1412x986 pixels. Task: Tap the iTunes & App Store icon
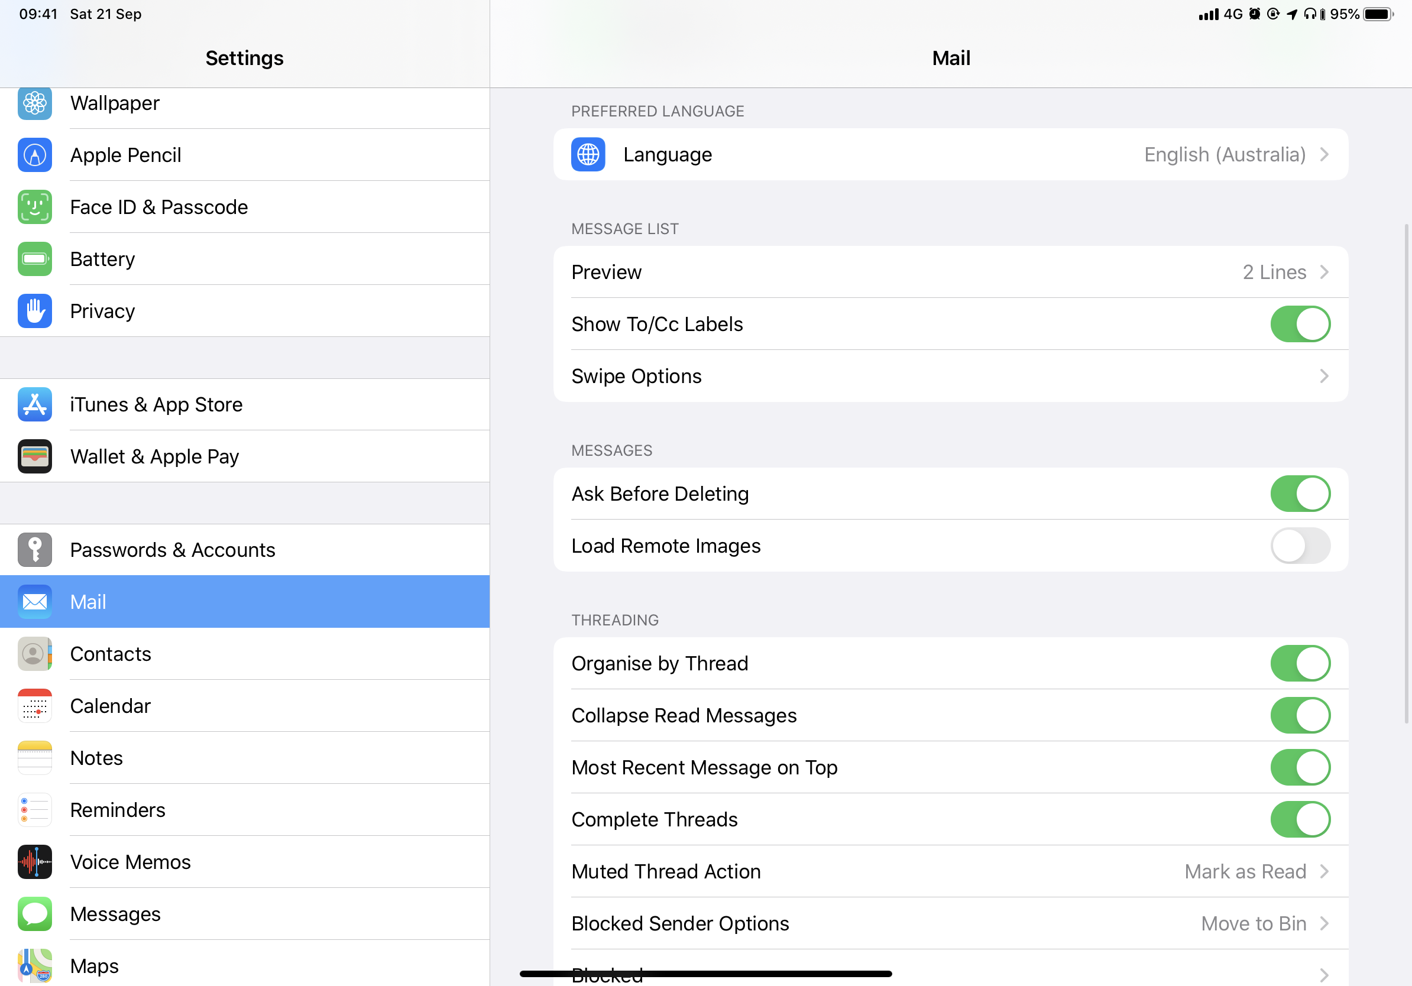tap(34, 404)
